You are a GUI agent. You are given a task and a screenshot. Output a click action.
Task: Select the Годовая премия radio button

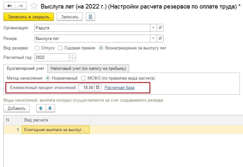coord(60,48)
